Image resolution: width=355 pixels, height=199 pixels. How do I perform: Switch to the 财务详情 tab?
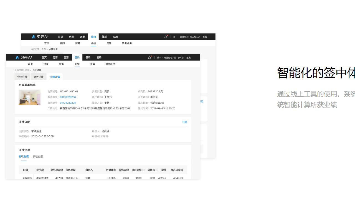point(39,77)
